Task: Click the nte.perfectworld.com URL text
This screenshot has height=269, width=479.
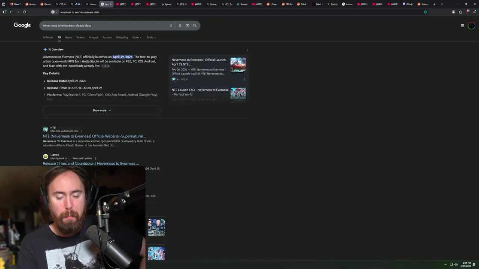Action: [64, 131]
